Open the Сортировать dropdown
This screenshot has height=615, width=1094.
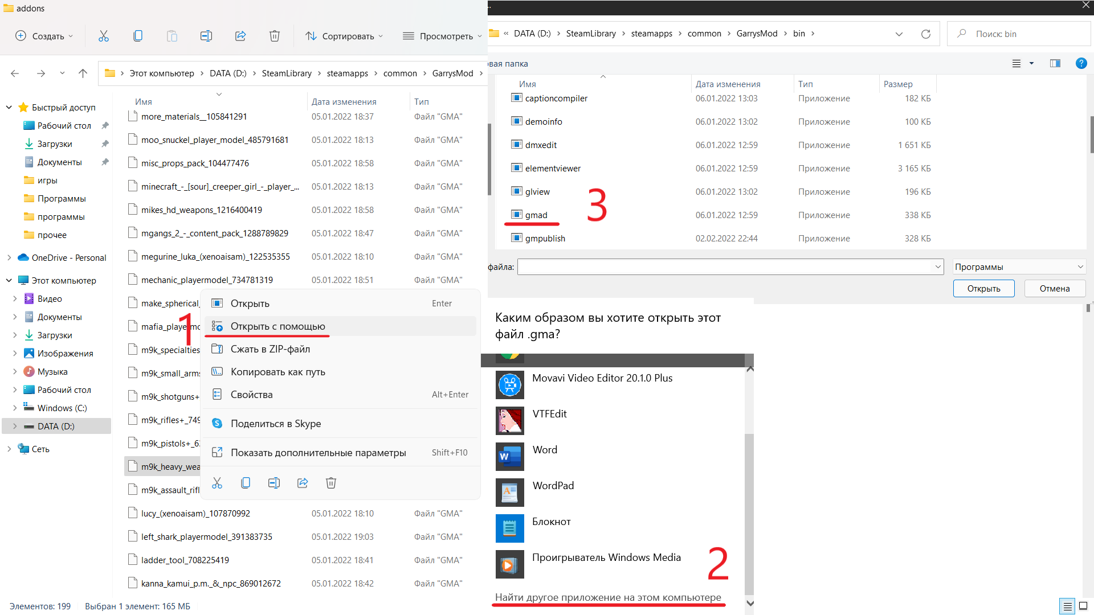tap(344, 36)
